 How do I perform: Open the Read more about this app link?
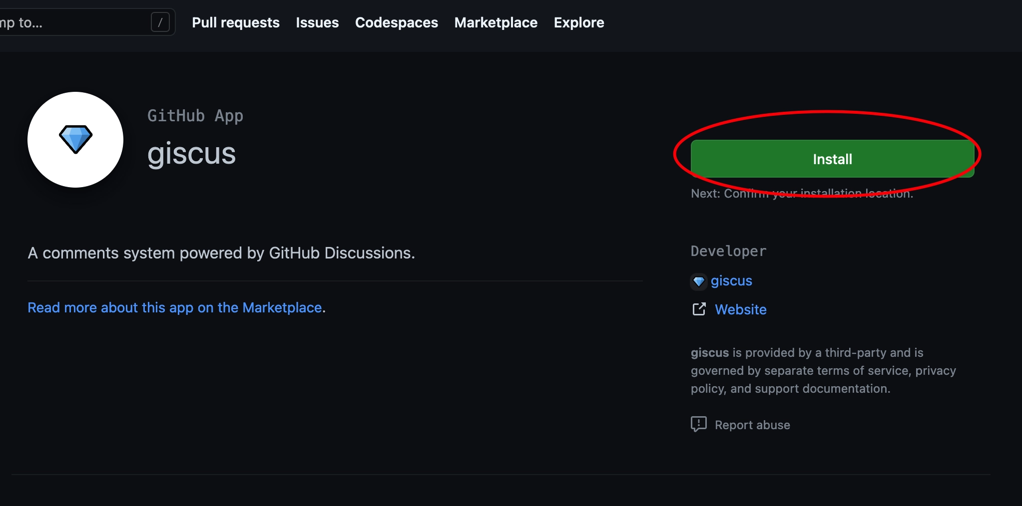(175, 307)
